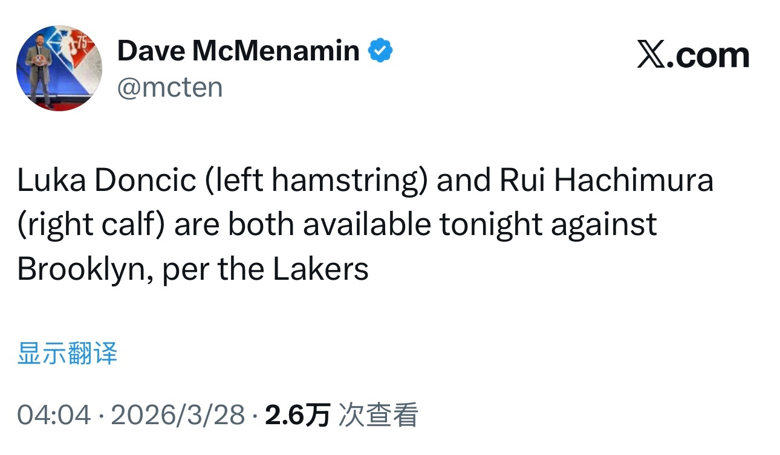Click the X logo glyph at top right
780x455 pixels.
pos(651,56)
